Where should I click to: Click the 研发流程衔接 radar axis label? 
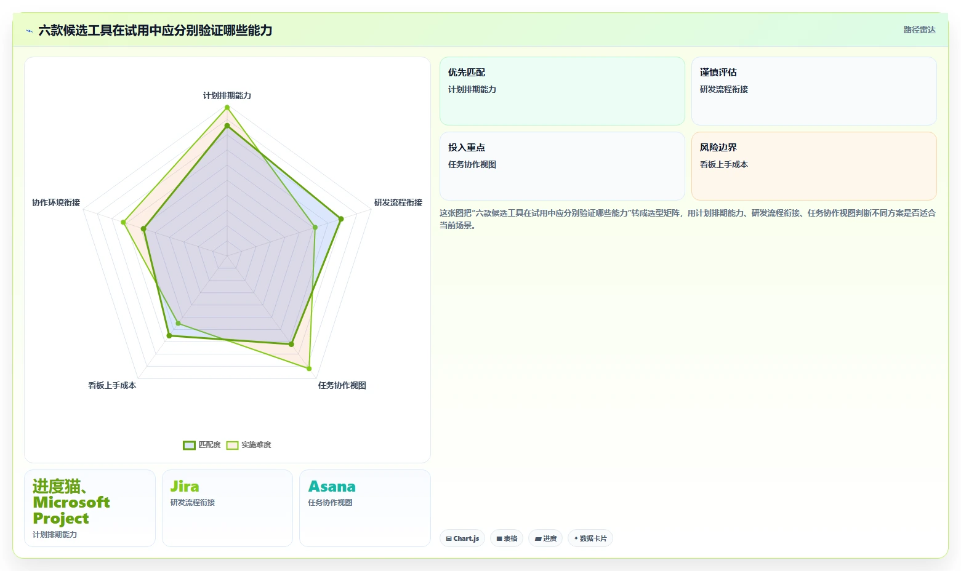398,202
